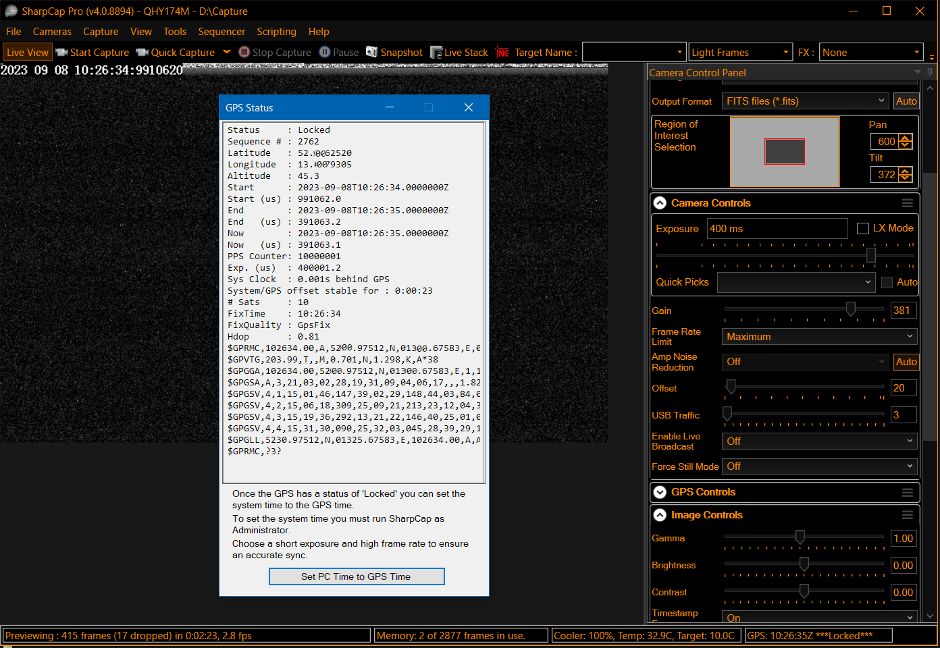Open the Enable Live Broadcast dropdown
Screen dimensions: 940x648
click(820, 441)
